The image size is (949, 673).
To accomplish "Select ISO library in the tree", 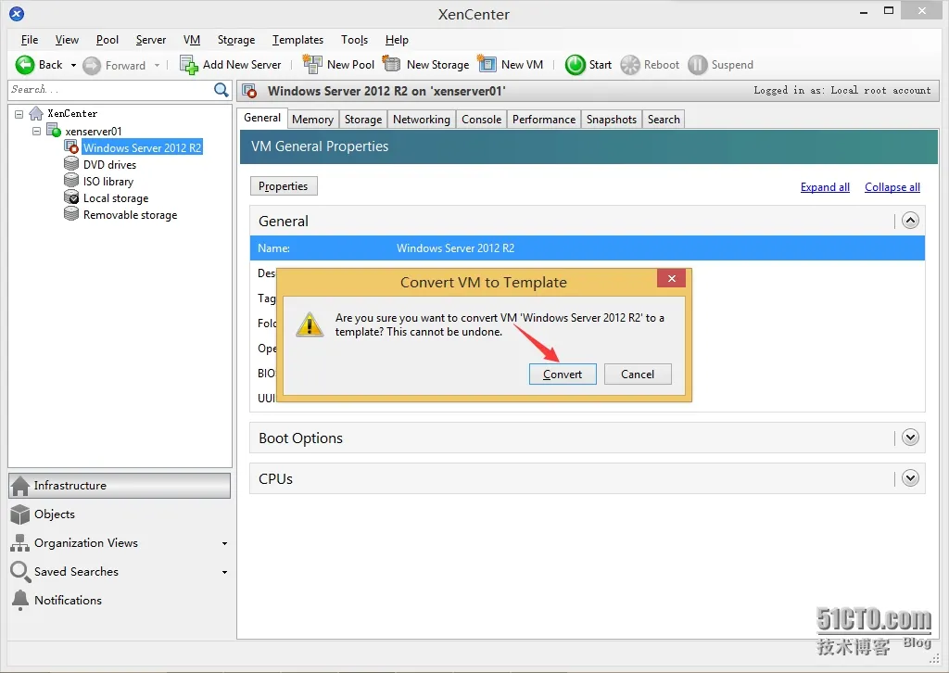I will tap(108, 181).
